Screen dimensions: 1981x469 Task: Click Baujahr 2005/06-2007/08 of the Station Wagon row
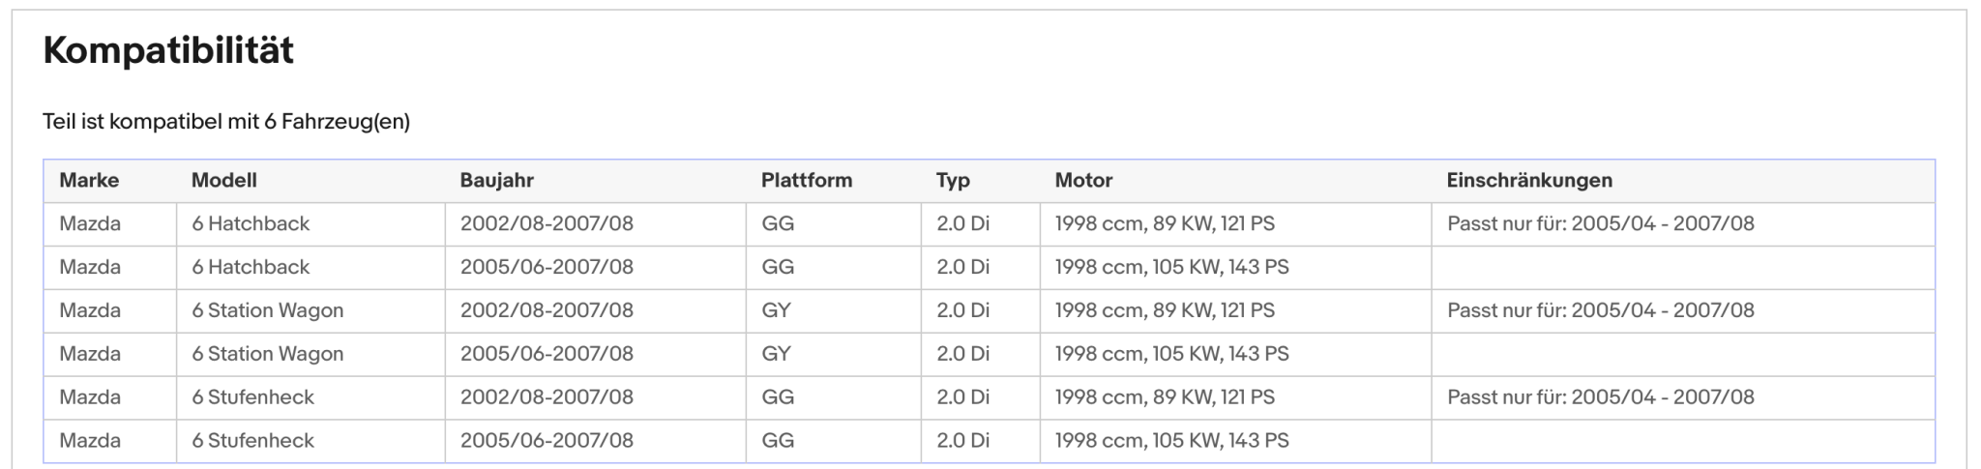(547, 354)
